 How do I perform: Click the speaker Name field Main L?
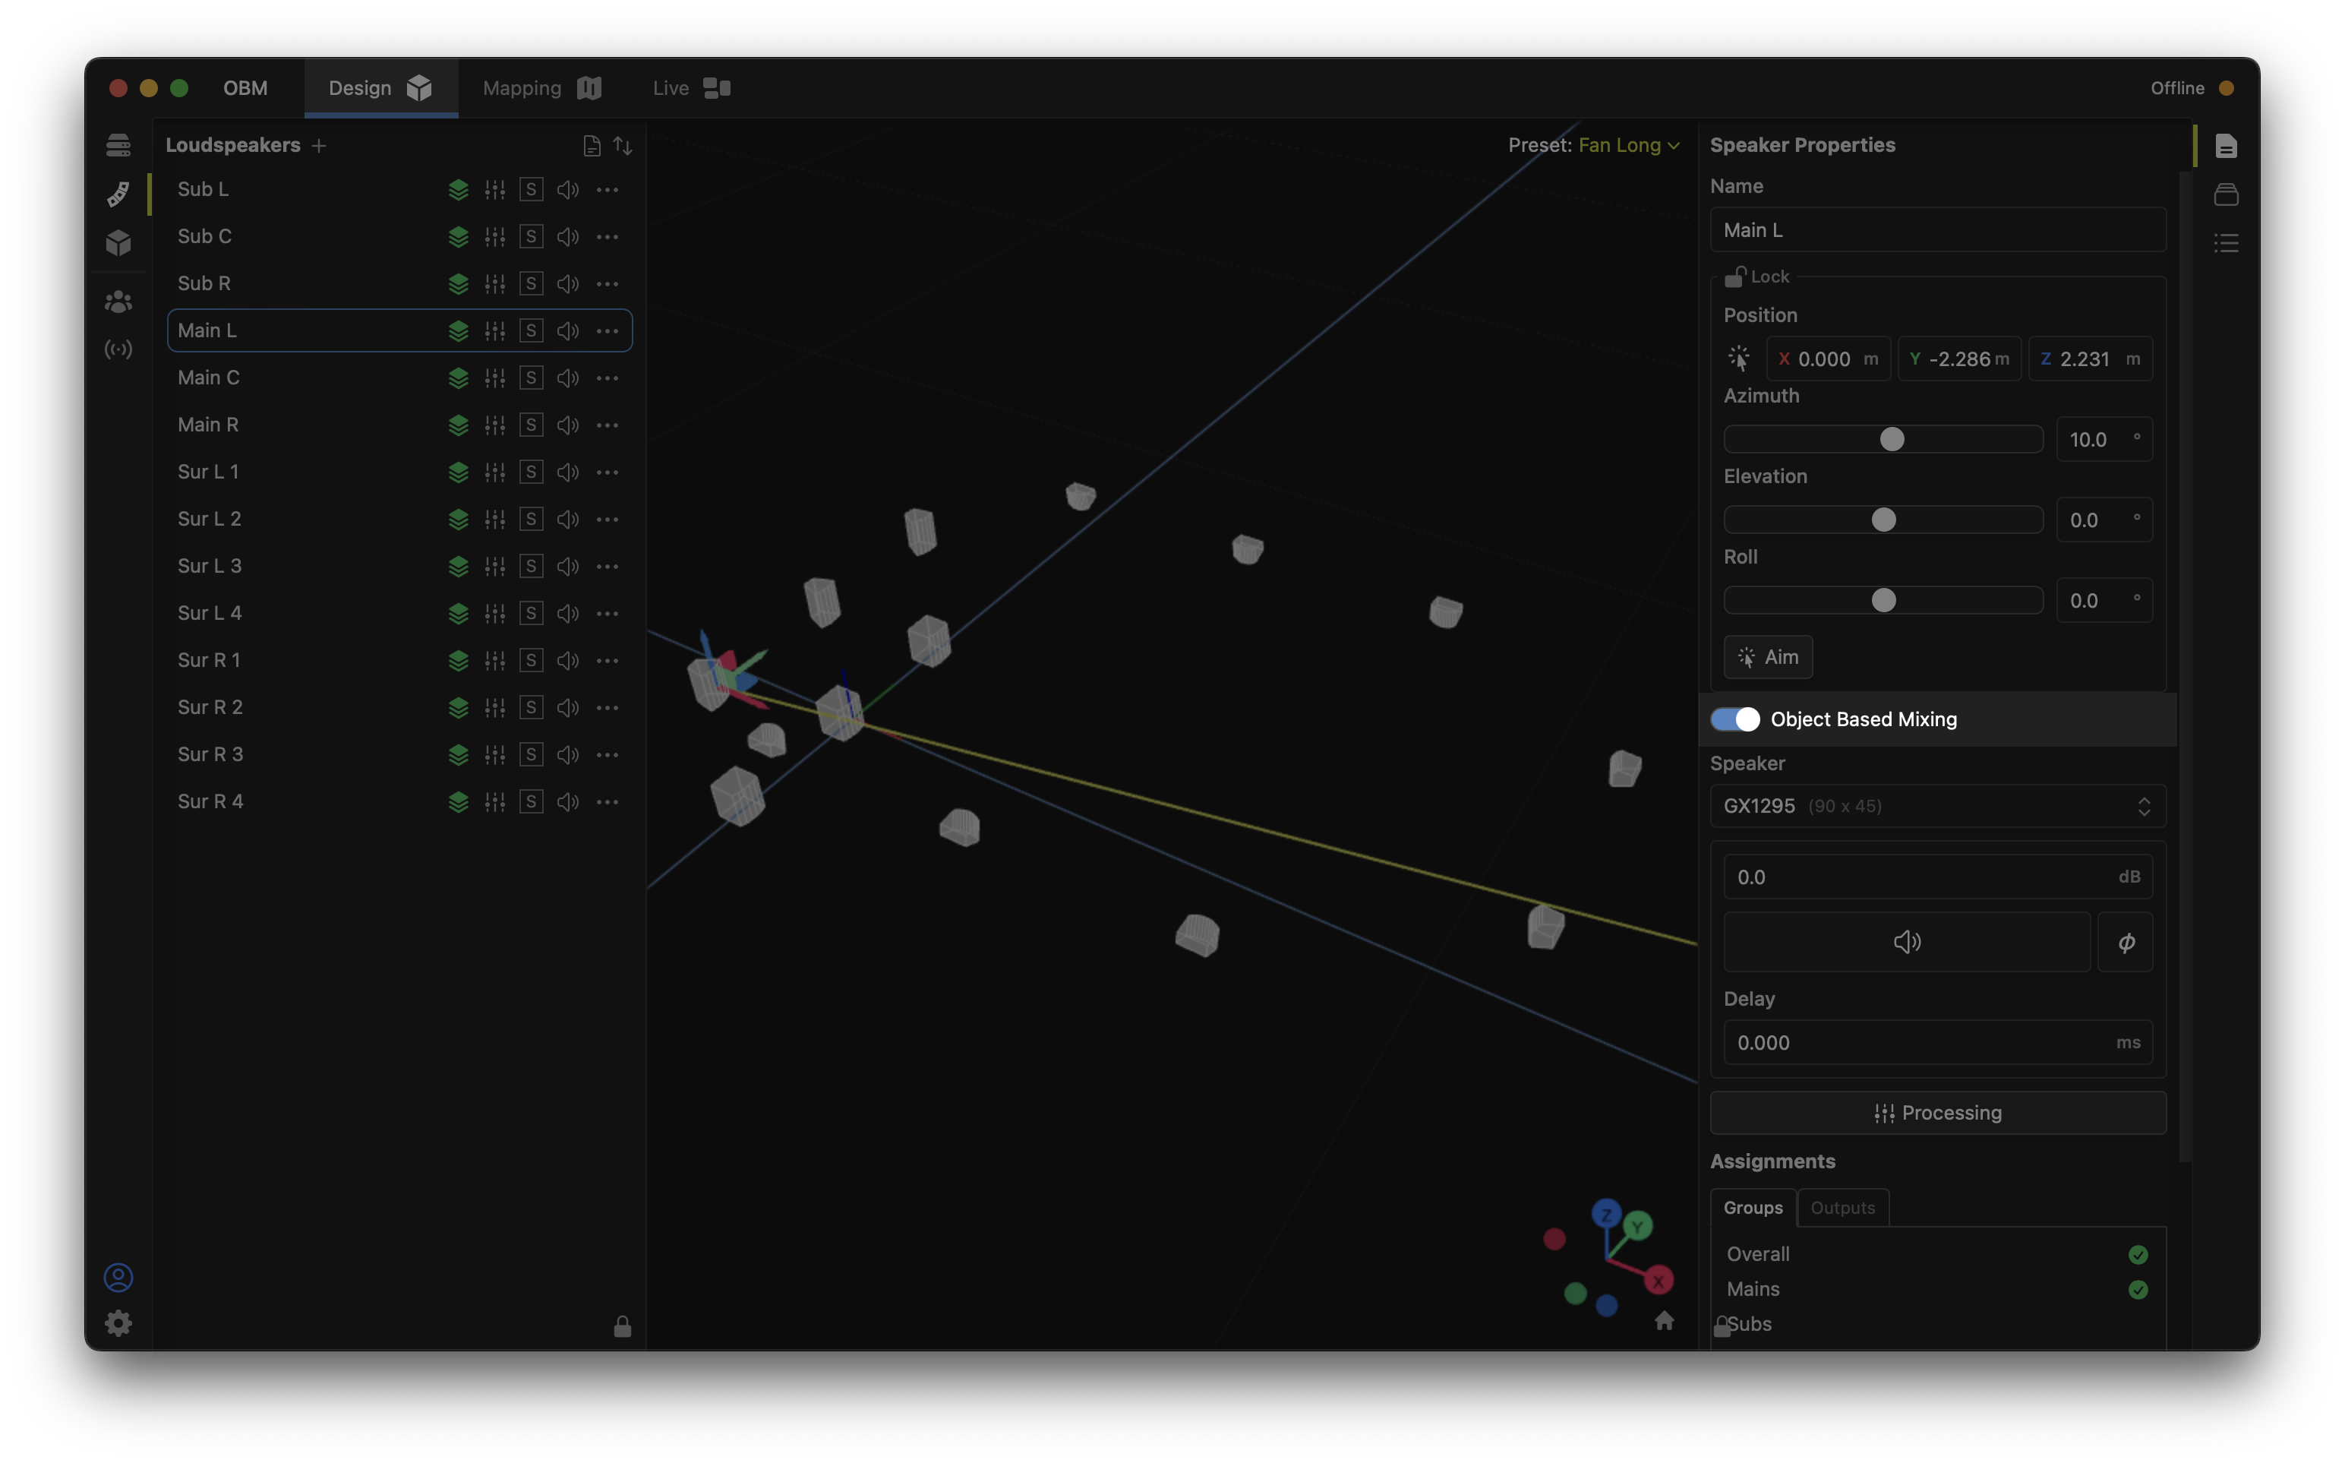click(1937, 230)
